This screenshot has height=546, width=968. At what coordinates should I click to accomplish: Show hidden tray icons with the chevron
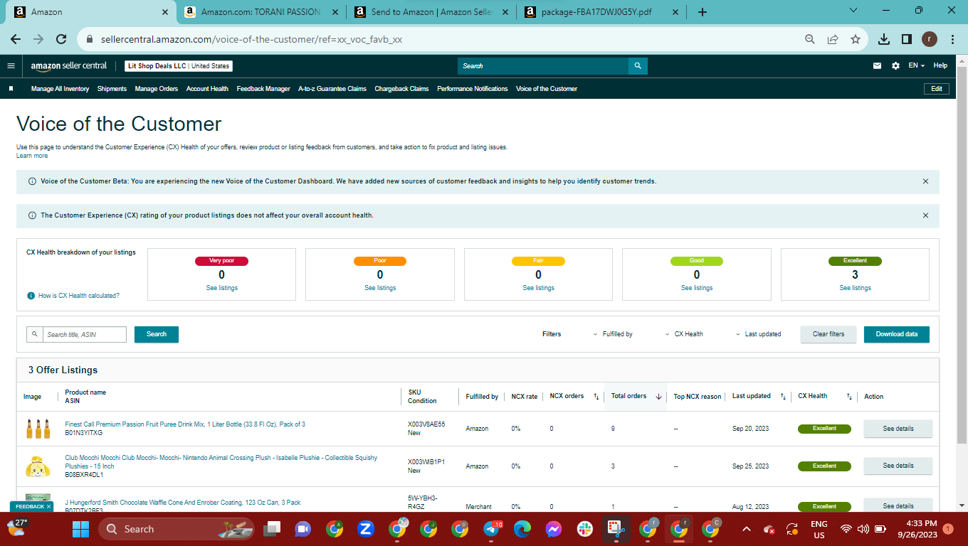tap(746, 529)
